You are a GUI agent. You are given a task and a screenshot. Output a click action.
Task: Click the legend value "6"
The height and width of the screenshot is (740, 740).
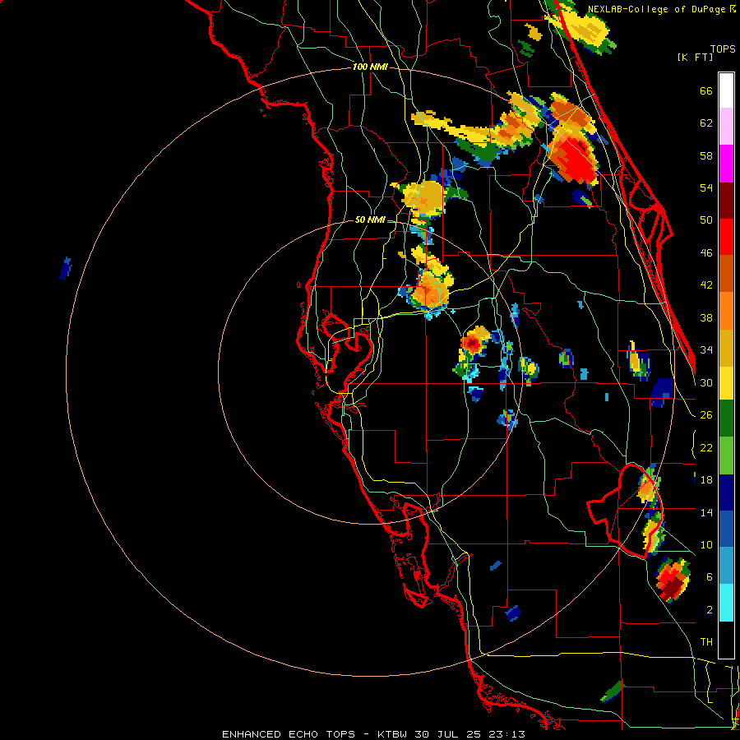point(710,577)
